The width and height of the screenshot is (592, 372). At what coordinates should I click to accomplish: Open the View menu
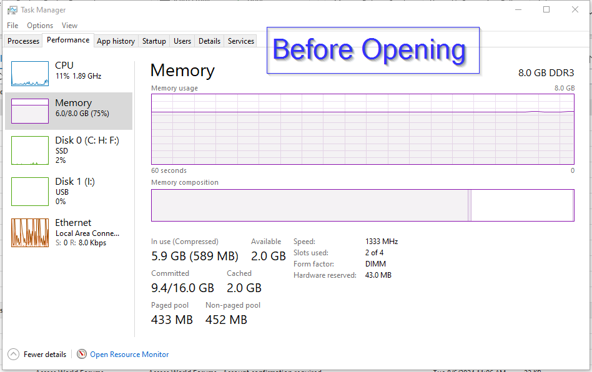[x=69, y=26]
